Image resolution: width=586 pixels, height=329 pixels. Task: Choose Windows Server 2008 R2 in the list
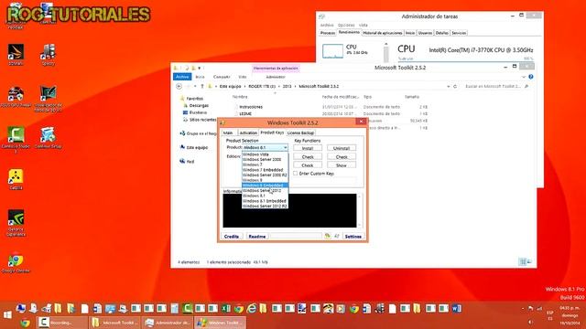[x=265, y=175]
